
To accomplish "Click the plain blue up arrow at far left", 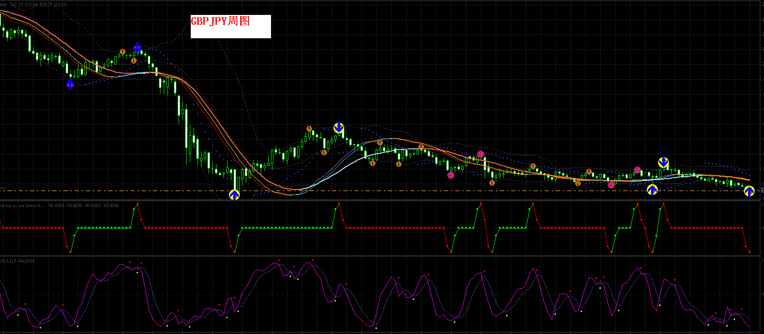I will pyautogui.click(x=70, y=84).
